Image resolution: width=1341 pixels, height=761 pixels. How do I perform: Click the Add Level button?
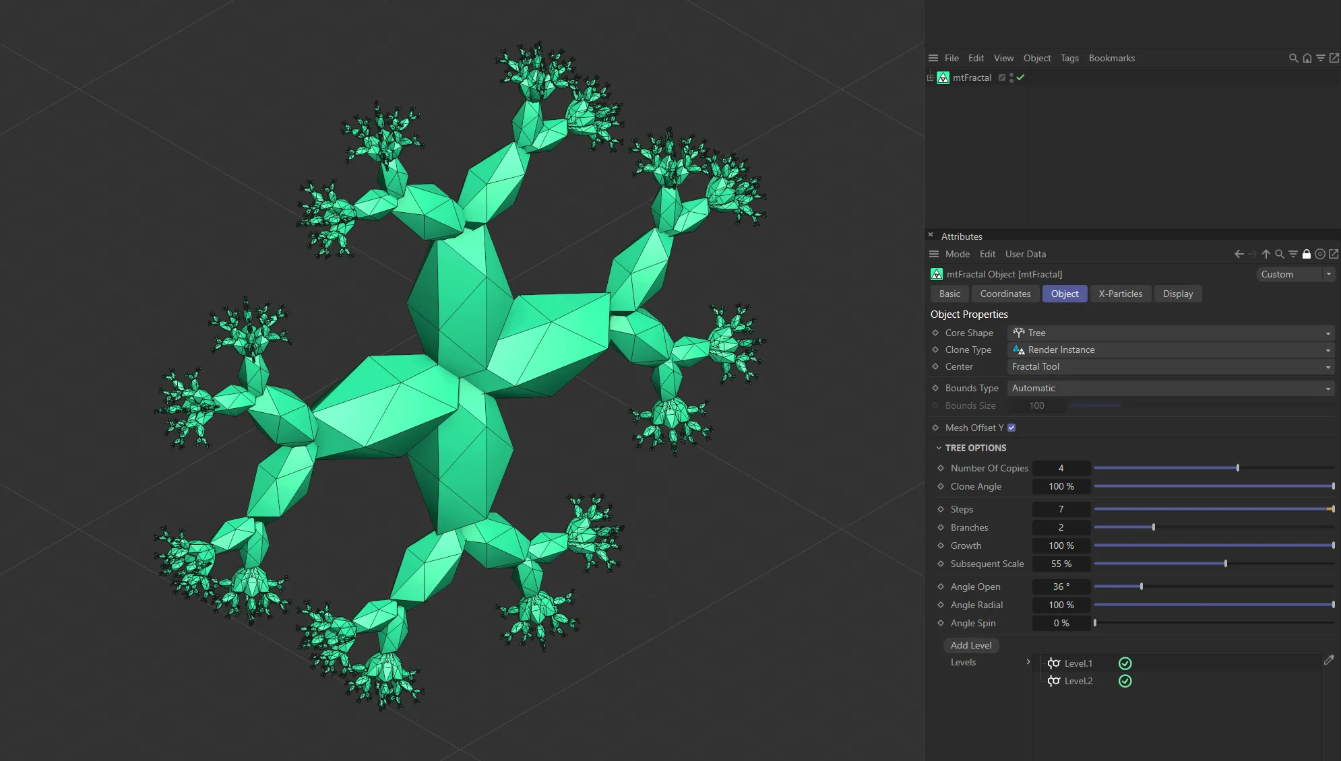coord(970,645)
